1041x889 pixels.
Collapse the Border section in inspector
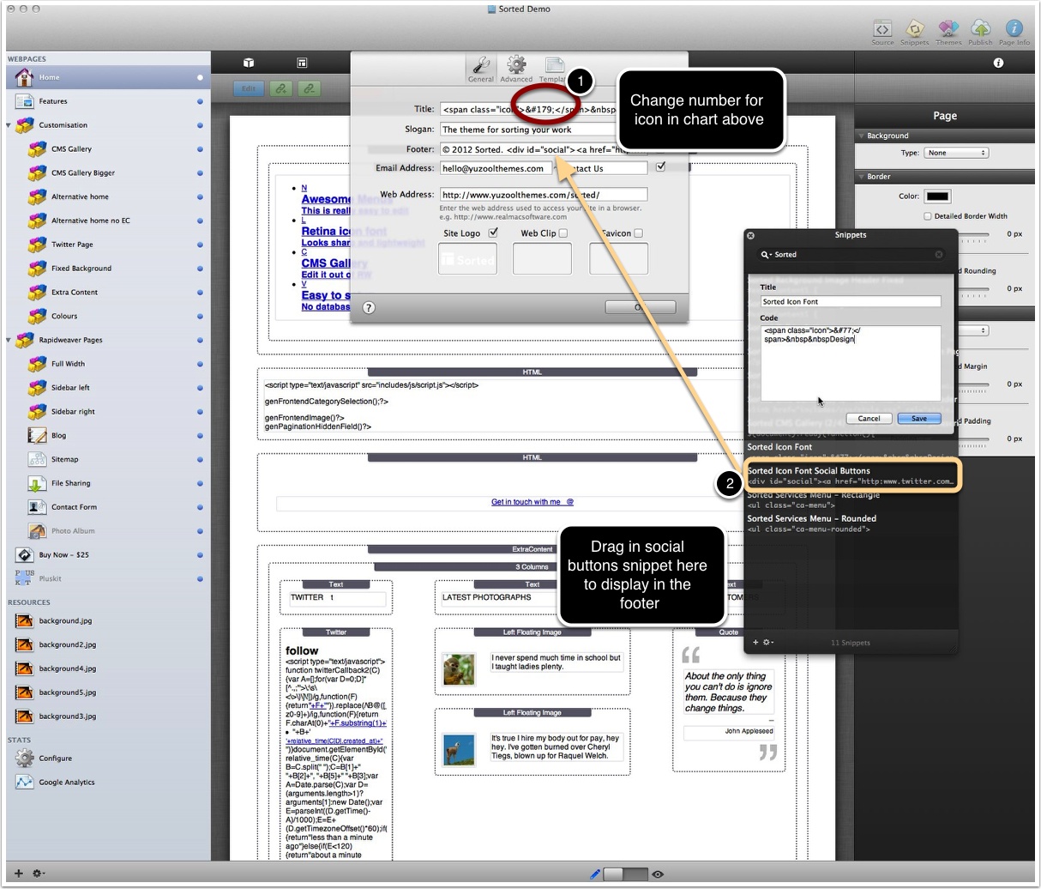click(861, 177)
